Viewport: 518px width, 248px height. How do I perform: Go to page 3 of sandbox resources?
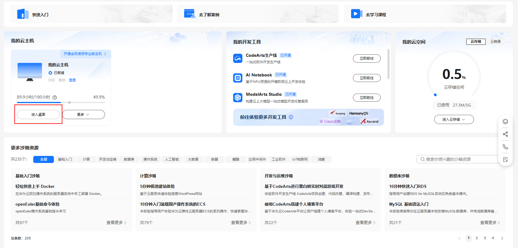click(485, 238)
